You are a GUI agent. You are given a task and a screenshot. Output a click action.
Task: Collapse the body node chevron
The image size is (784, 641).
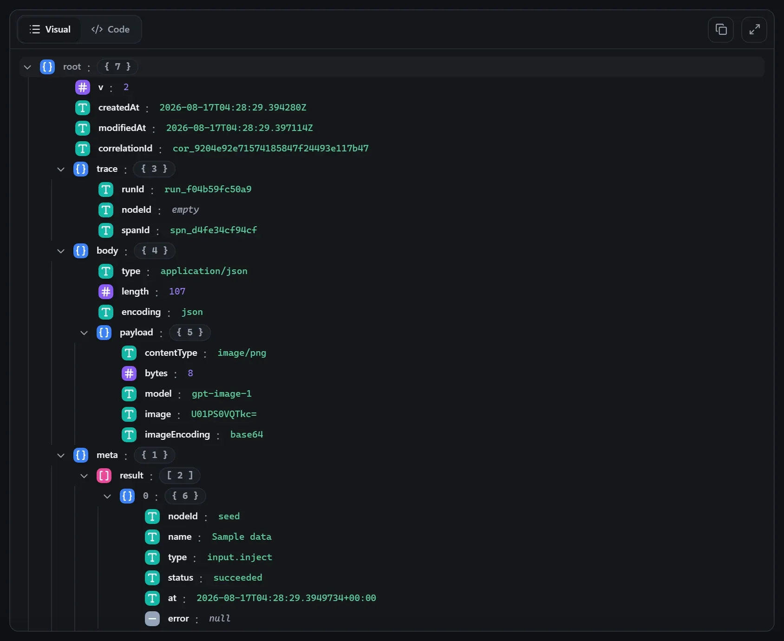[x=61, y=251]
